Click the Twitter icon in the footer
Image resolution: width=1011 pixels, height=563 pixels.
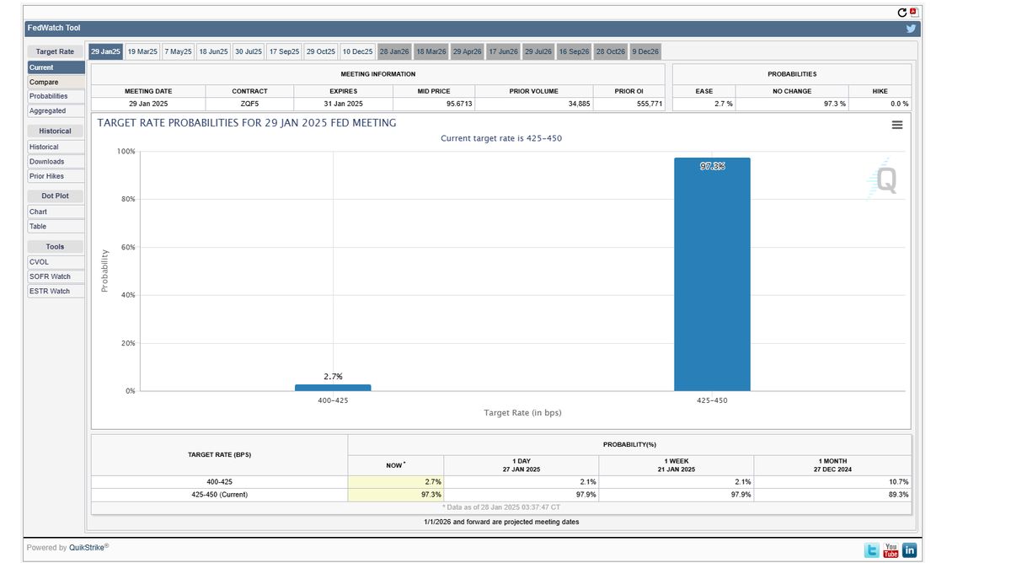click(871, 550)
